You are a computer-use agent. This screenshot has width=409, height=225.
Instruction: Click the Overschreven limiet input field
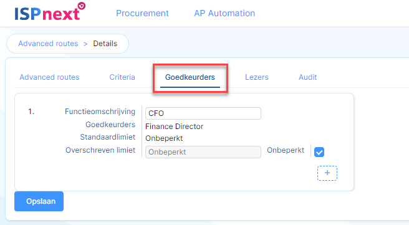click(203, 152)
